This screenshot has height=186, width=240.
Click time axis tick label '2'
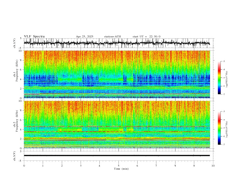tap(62, 166)
